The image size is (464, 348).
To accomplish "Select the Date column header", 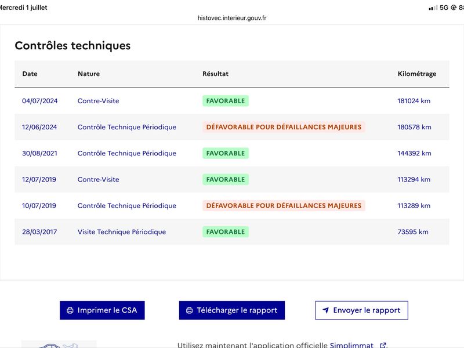I will tap(30, 74).
